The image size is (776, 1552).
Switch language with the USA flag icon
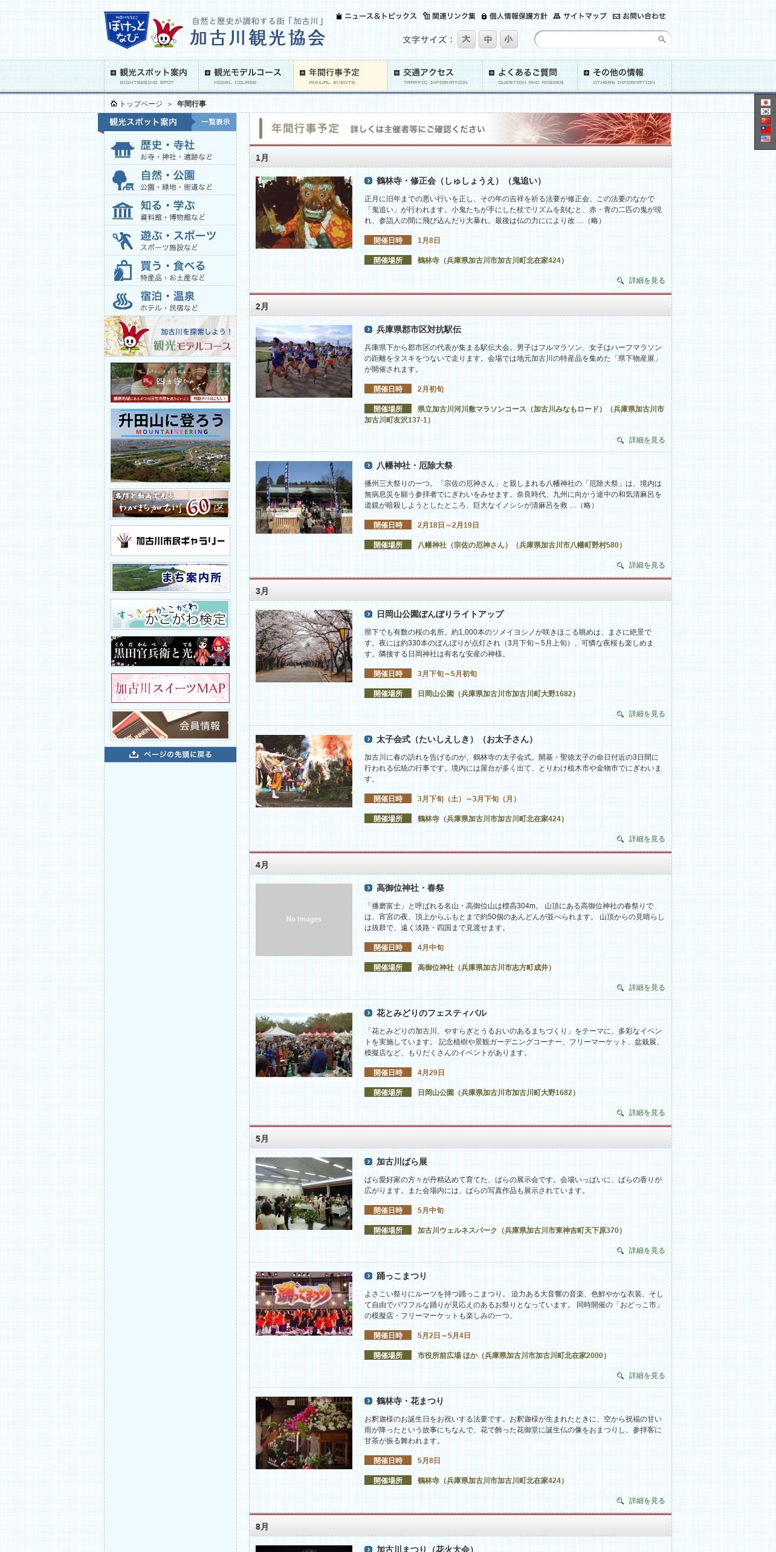point(765,138)
